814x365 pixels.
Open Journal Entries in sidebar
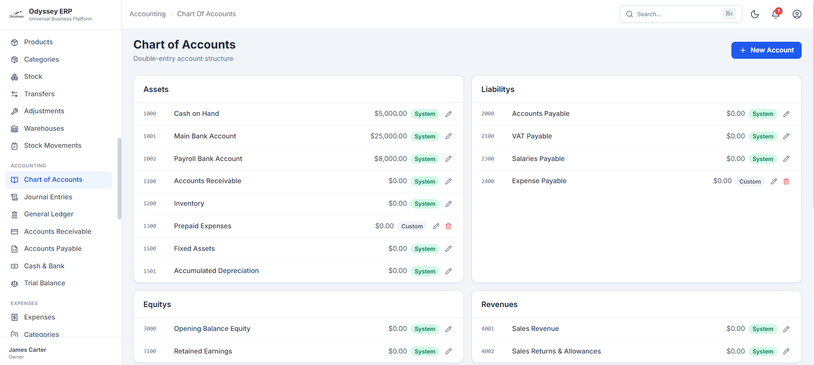[58, 197]
